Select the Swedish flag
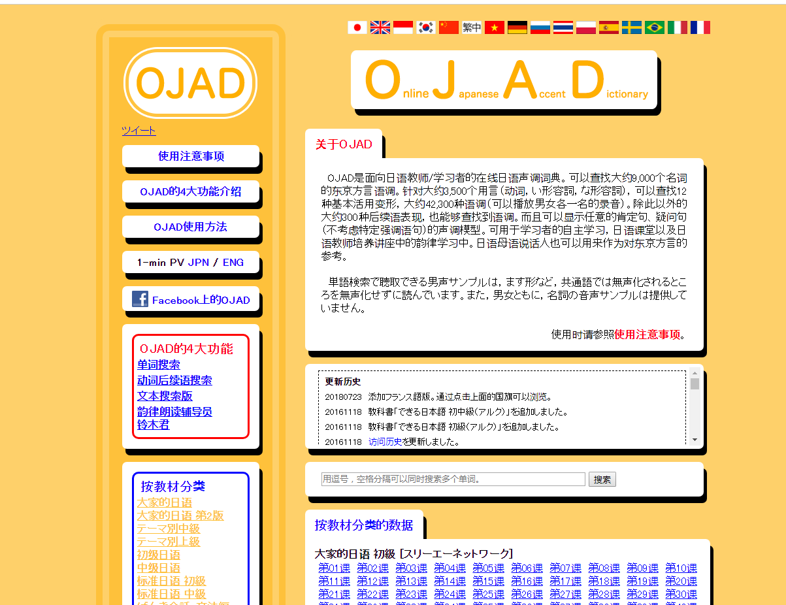Image resolution: width=786 pixels, height=605 pixels. coord(632,27)
